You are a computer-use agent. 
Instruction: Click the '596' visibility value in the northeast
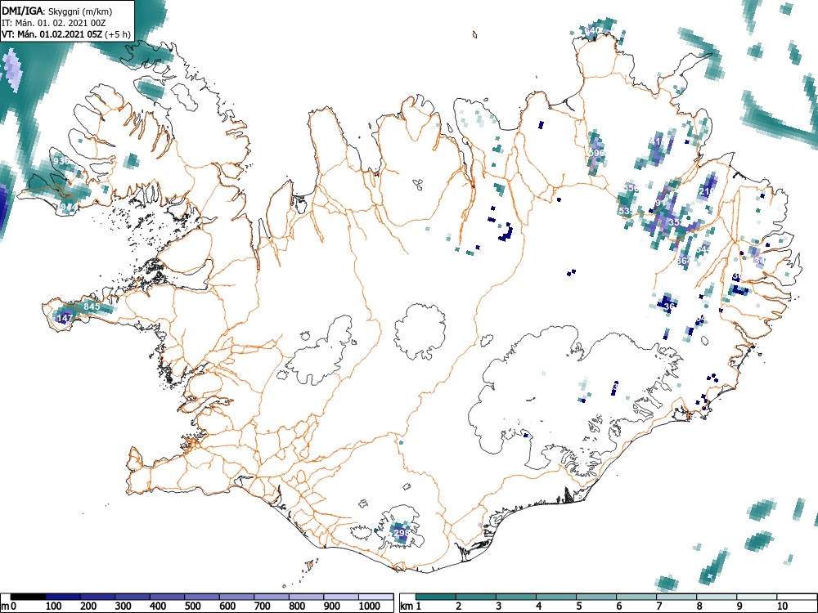click(x=596, y=153)
